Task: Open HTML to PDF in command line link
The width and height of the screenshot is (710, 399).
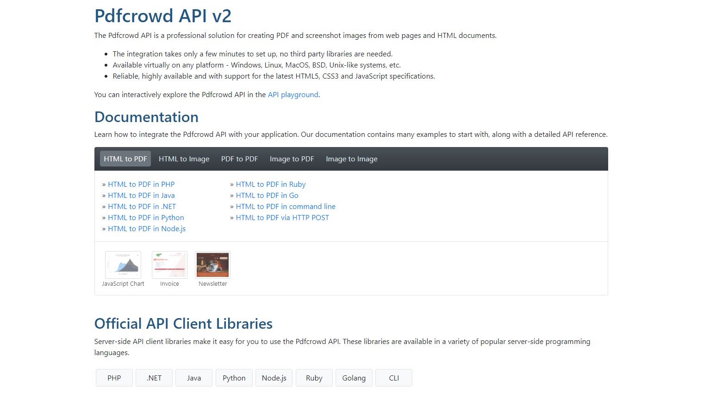Action: coord(286,206)
